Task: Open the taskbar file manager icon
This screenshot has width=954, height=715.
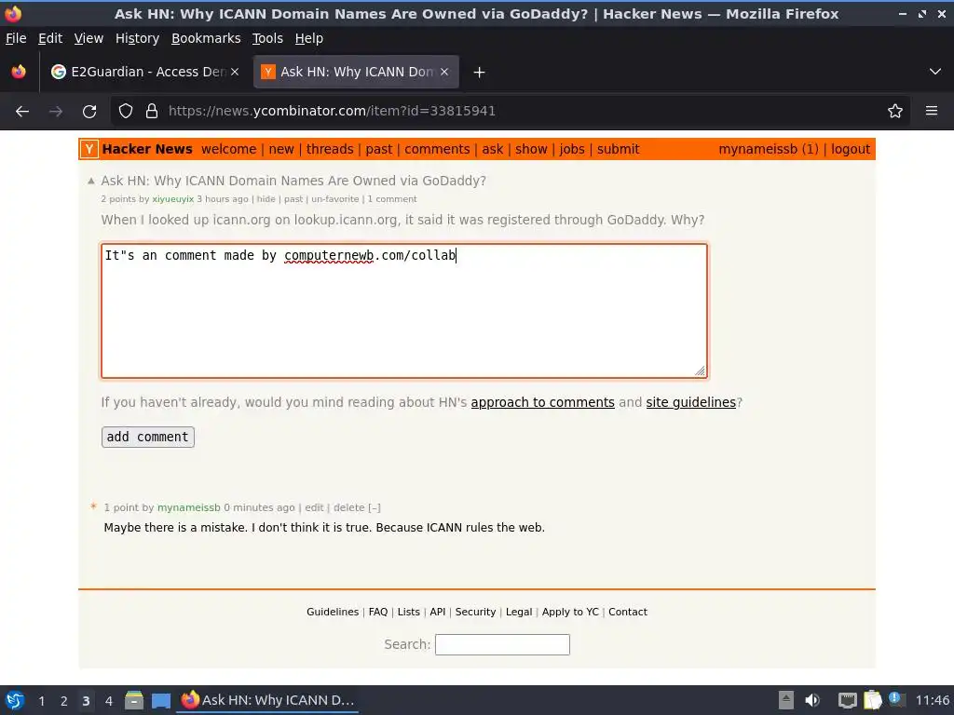Action: coord(134,700)
